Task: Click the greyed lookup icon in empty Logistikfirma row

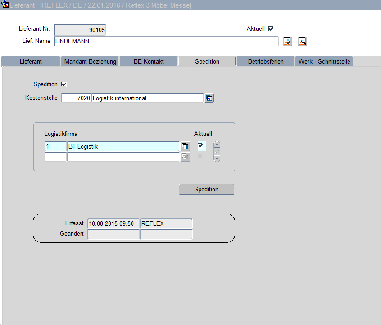Action: coord(185,157)
